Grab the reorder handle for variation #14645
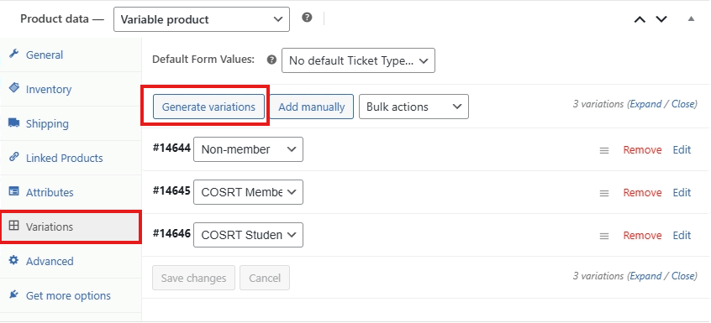The width and height of the screenshot is (711, 323). point(604,193)
